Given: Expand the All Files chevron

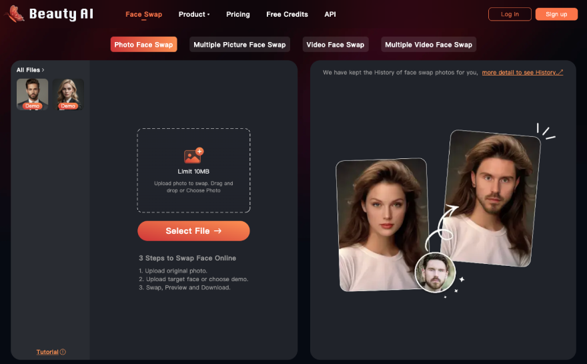Looking at the screenshot, I should click(43, 69).
